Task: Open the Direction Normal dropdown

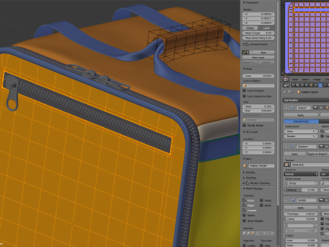Action: [x=301, y=174]
